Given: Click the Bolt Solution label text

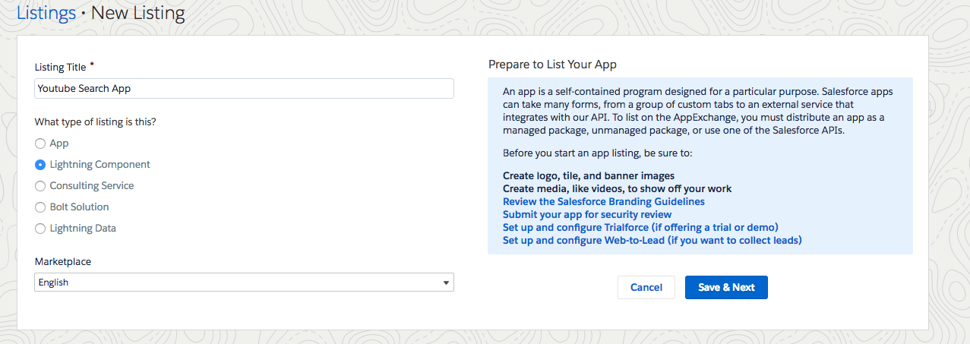Looking at the screenshot, I should 80,207.
